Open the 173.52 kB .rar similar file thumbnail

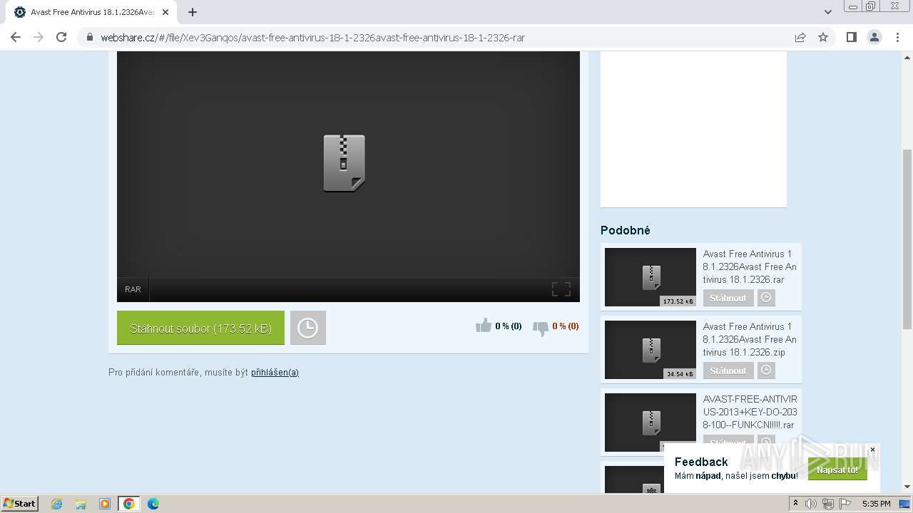[651, 277]
